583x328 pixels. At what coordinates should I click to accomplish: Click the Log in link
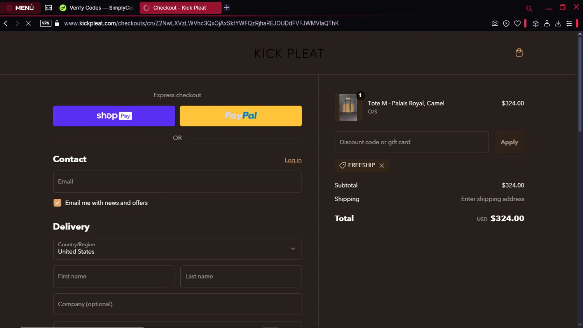pyautogui.click(x=293, y=160)
